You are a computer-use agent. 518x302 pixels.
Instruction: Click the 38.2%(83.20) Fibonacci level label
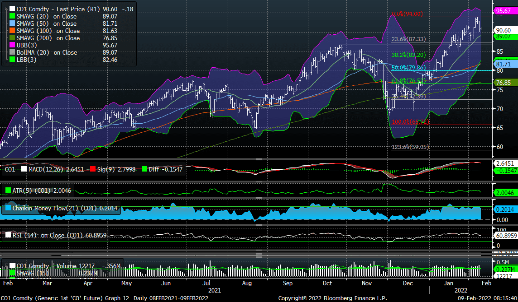pos(409,55)
